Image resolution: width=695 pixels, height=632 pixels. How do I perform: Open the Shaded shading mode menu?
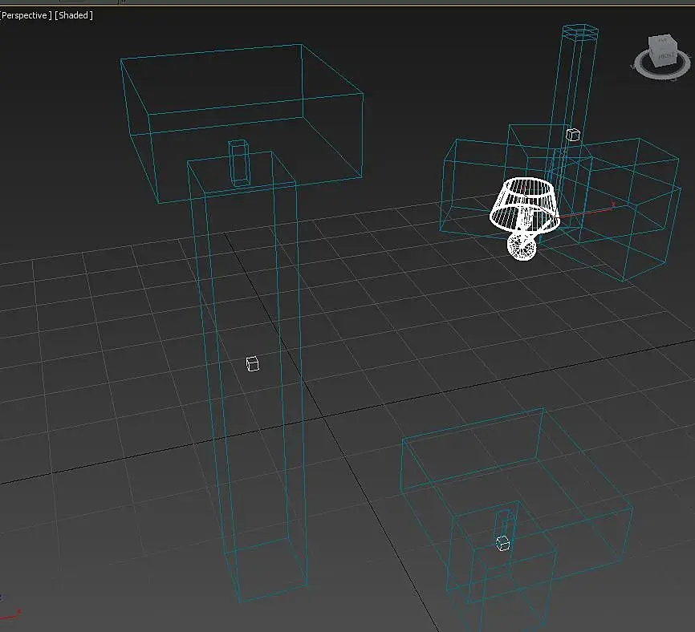click(x=74, y=15)
